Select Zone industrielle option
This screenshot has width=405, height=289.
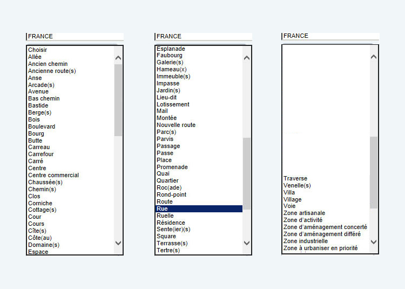point(306,241)
